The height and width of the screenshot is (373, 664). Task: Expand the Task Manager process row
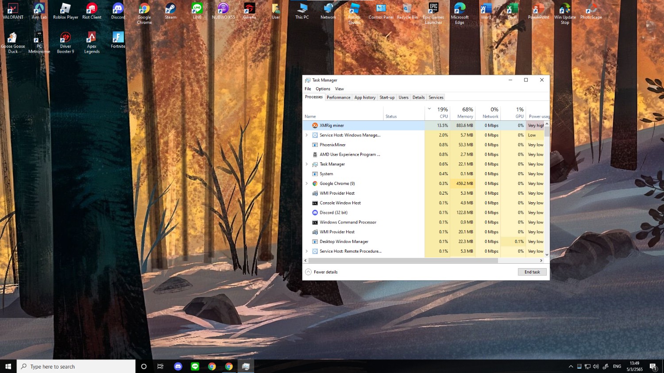point(307,164)
